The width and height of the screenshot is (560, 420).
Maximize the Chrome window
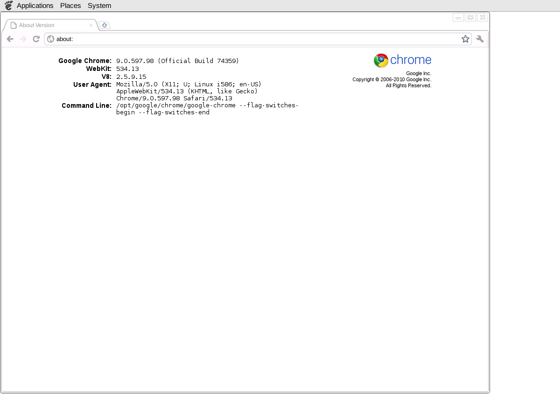coord(470,18)
